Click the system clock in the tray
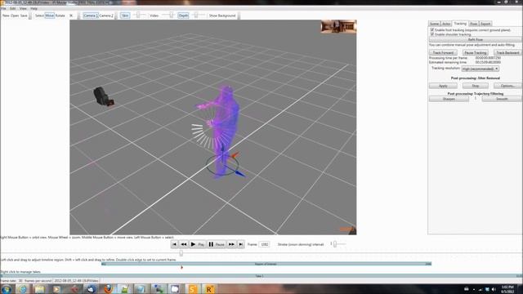Screen dimensions: 523x294 click(507, 289)
